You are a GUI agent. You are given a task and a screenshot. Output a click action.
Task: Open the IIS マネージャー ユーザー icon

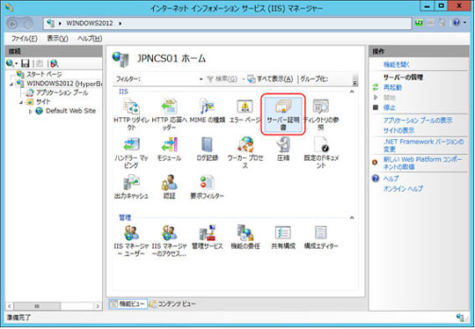131,241
